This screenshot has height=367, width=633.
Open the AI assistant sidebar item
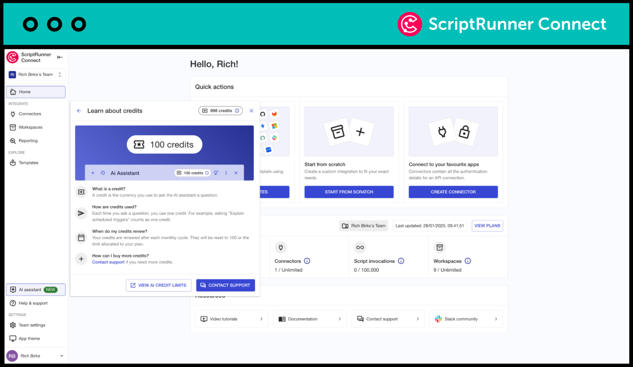[x=35, y=290]
